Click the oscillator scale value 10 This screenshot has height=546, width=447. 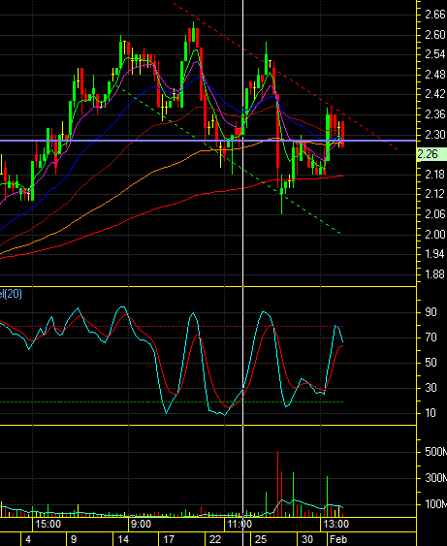pos(431,413)
